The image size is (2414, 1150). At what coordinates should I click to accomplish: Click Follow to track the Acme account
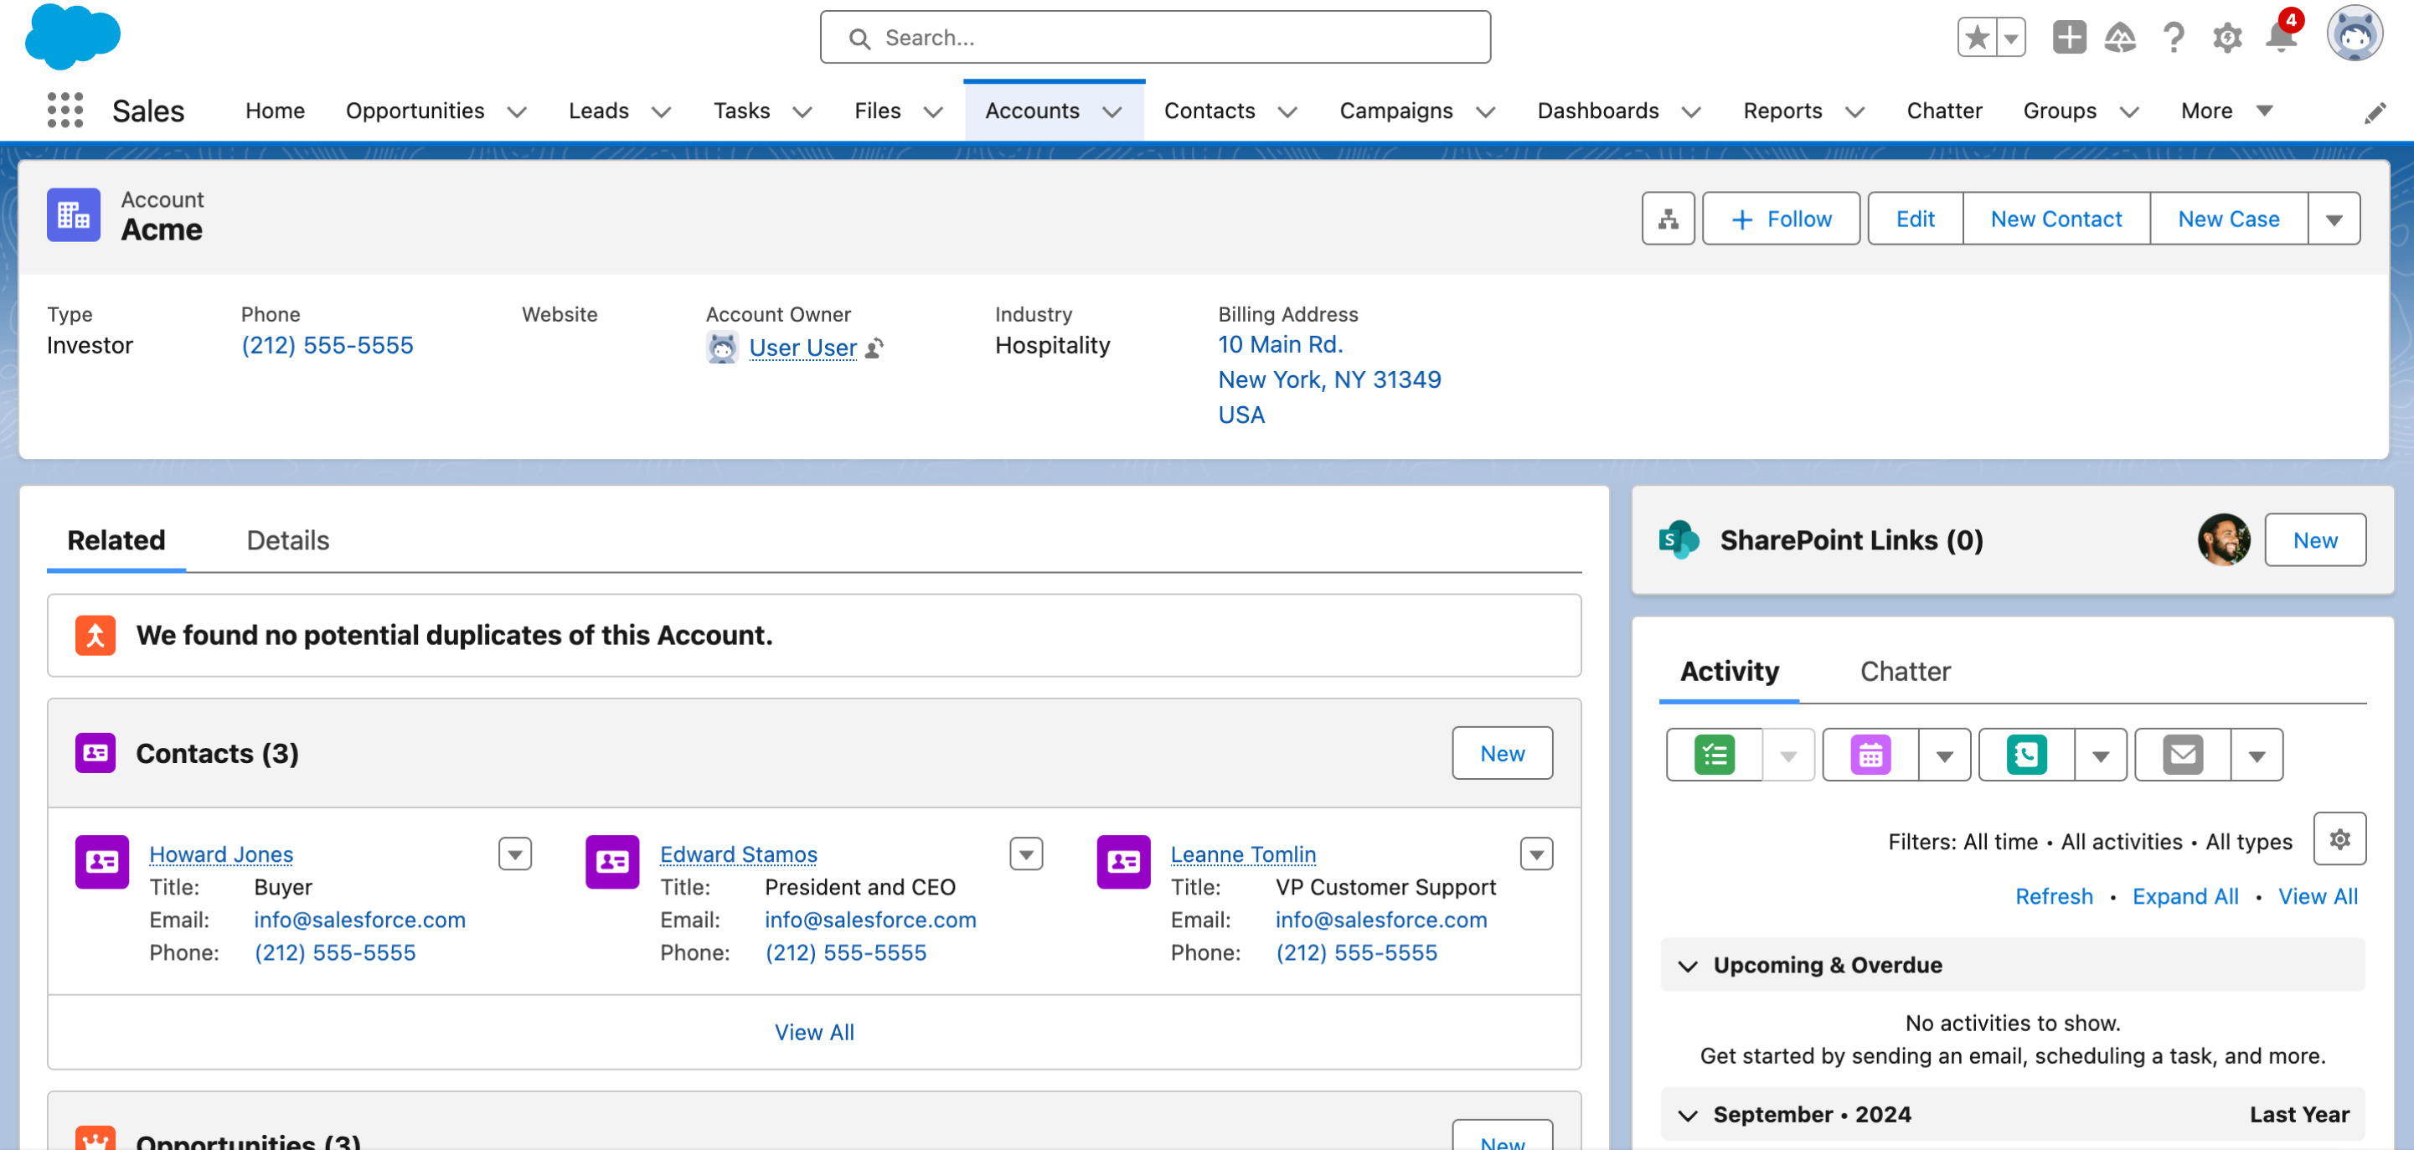1781,218
